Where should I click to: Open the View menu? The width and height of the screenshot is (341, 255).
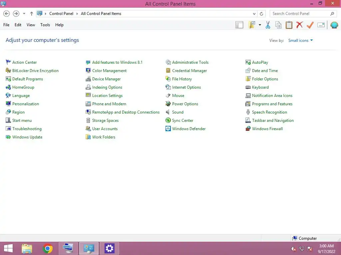31,25
